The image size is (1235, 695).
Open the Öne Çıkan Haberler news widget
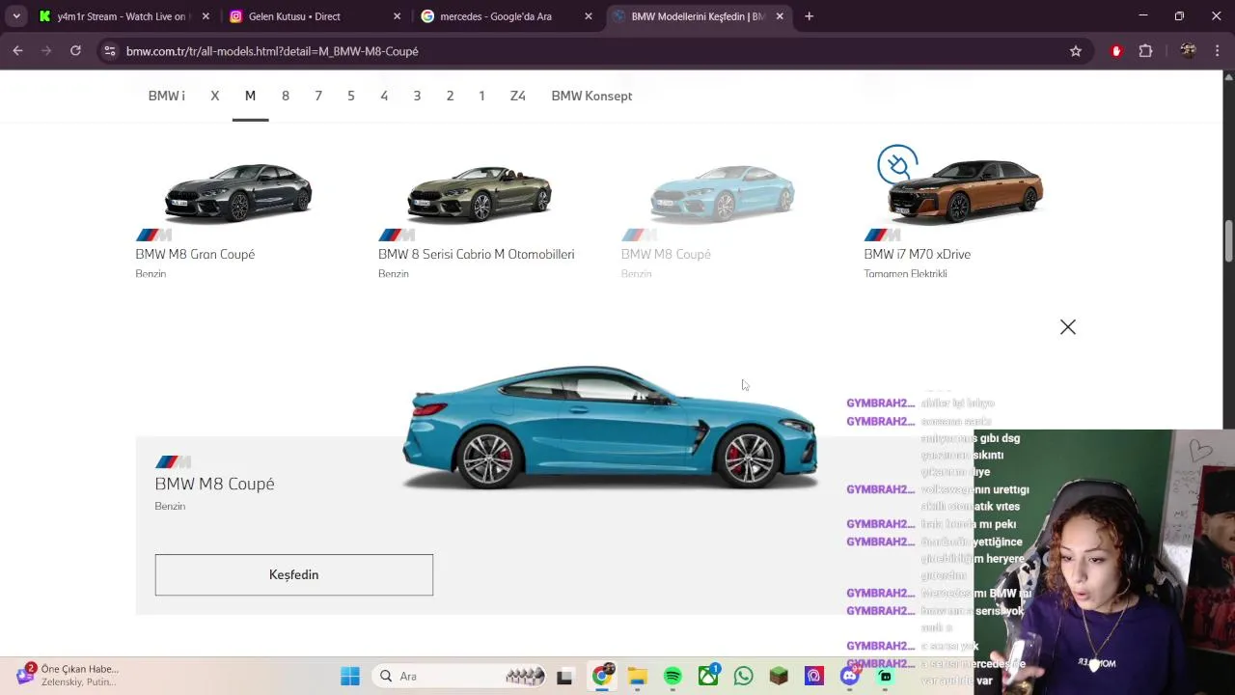point(68,675)
